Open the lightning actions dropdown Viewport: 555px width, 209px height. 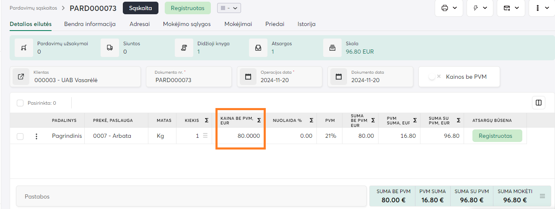(480, 8)
